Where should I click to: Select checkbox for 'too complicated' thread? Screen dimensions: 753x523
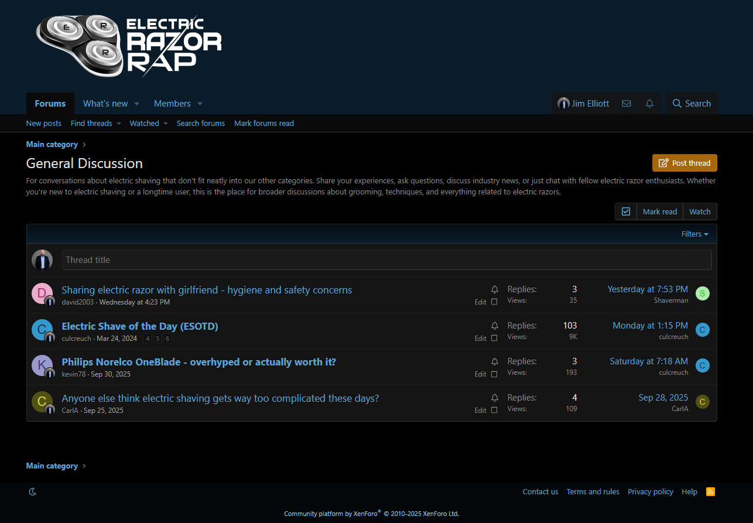coord(494,410)
